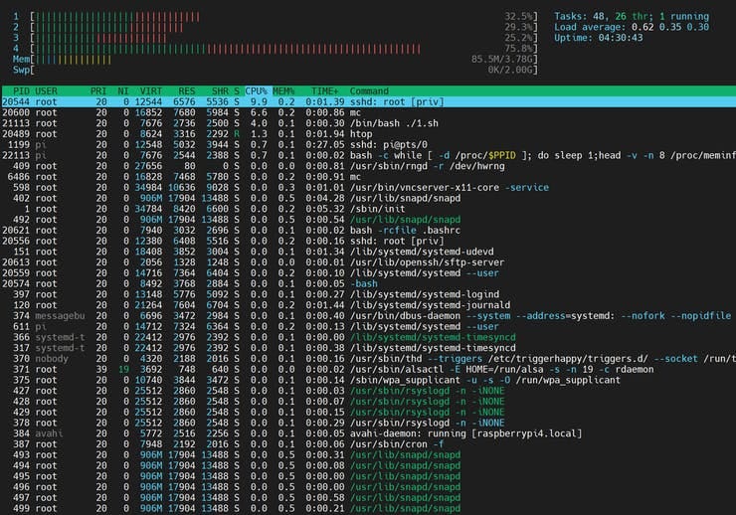This screenshot has width=736, height=515.
Task: Select the sshd: pi@pts/0 process row
Action: tap(368, 144)
